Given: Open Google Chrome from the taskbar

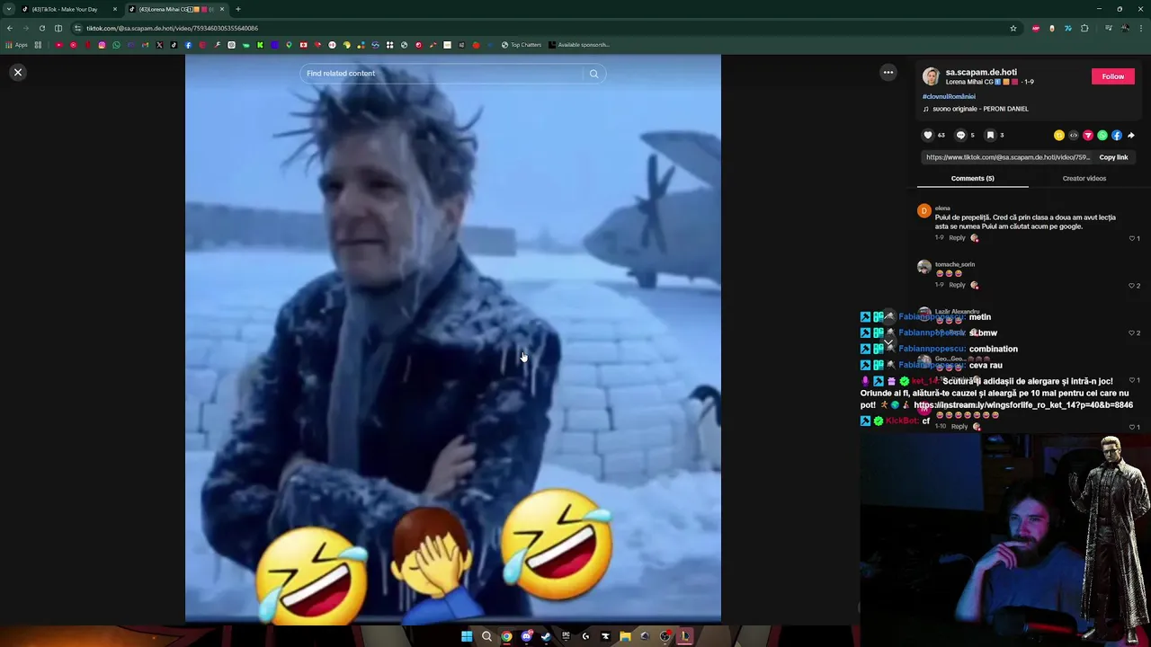Looking at the screenshot, I should click(506, 636).
